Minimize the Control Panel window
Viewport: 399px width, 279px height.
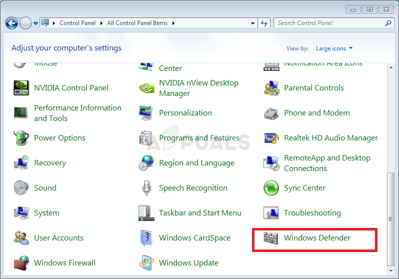pos(353,9)
